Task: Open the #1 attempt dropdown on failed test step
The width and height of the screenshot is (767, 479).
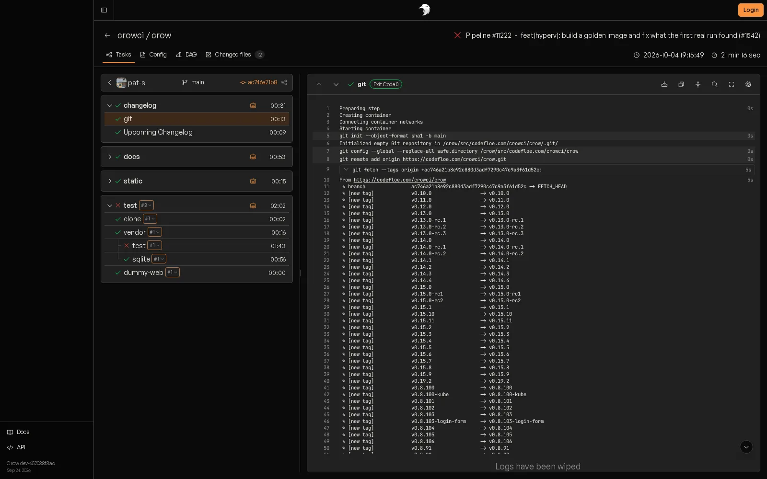Action: (x=154, y=246)
